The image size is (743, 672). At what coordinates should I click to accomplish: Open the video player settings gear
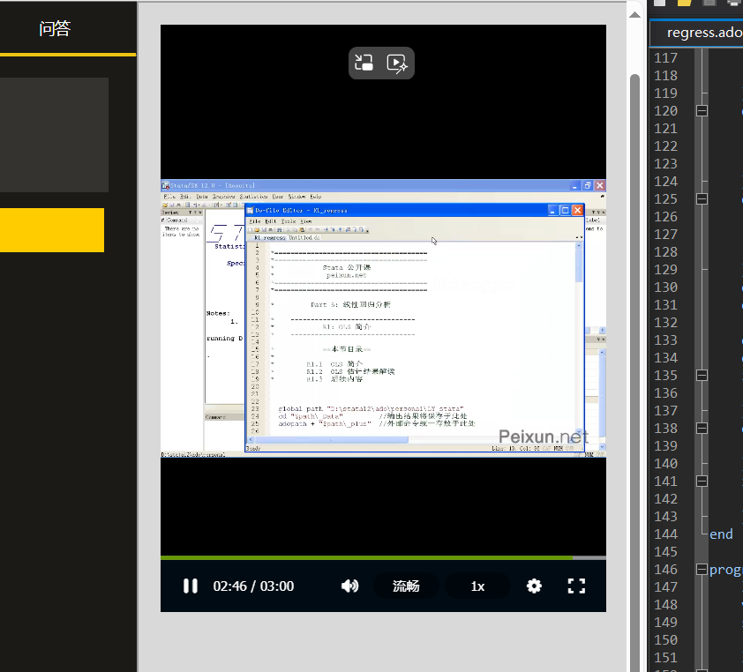[534, 586]
